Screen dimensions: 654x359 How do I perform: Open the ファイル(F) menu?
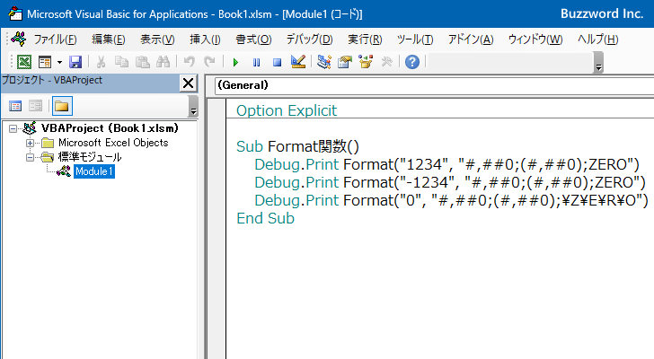[55, 39]
